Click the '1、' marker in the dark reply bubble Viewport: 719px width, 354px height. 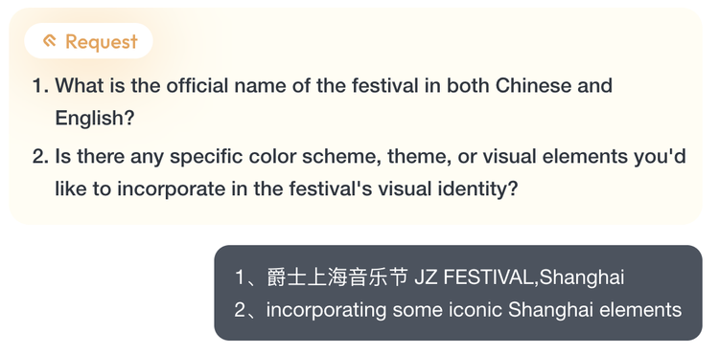click(248, 277)
